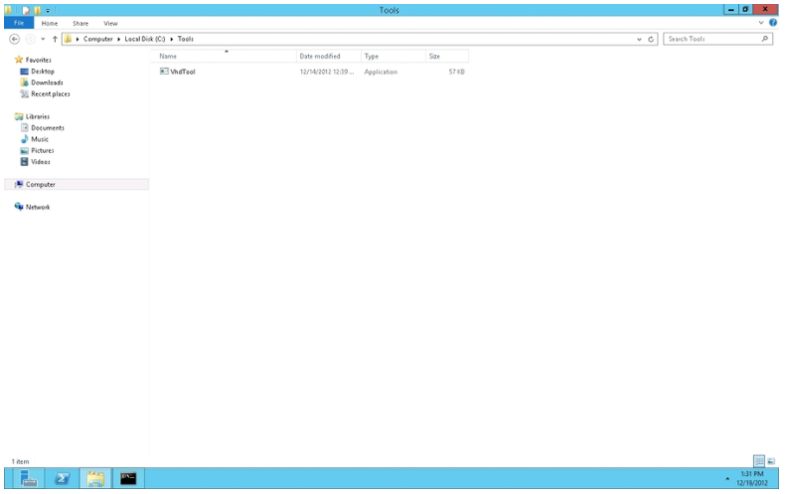The width and height of the screenshot is (785, 494).
Task: Click the taskbar clock showing 1:31 PM
Action: pyautogui.click(x=752, y=478)
